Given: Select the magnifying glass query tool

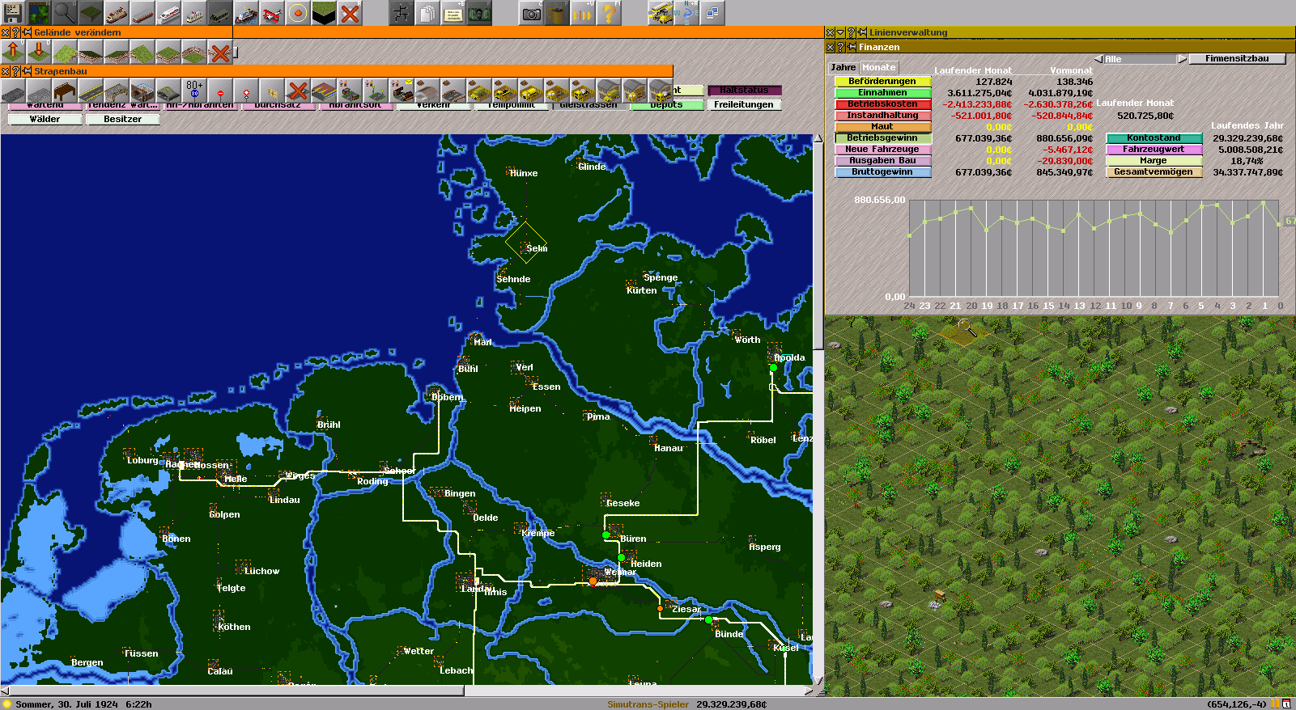Looking at the screenshot, I should click(x=65, y=13).
